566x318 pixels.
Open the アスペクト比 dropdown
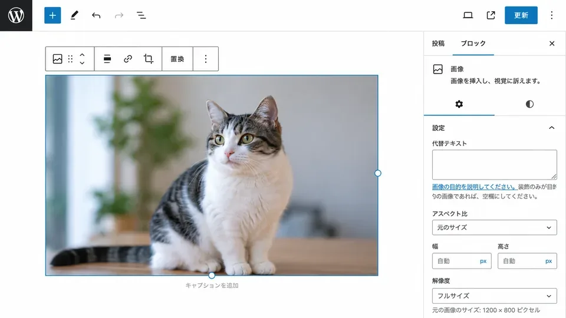click(x=495, y=227)
